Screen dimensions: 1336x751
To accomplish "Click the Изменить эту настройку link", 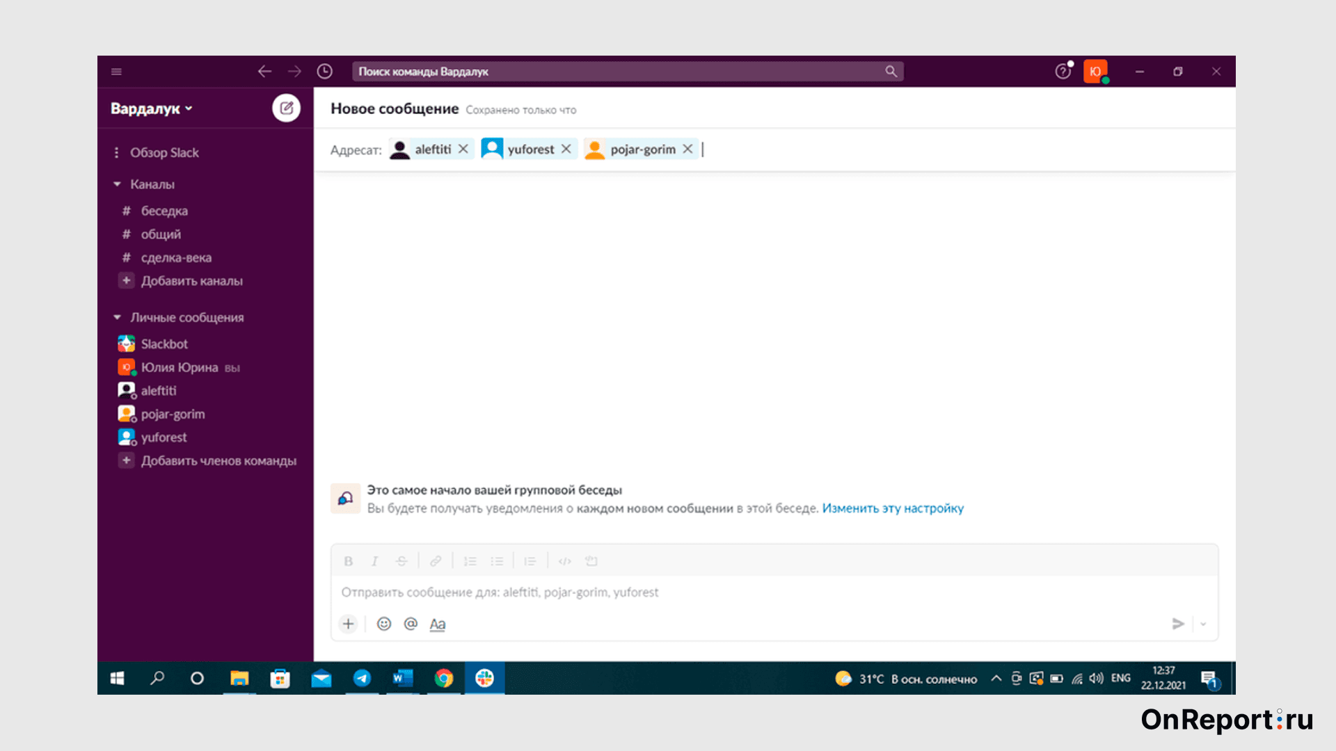I will tap(893, 508).
